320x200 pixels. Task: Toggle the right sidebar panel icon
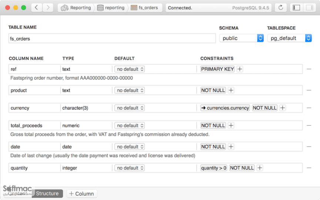(309, 8)
